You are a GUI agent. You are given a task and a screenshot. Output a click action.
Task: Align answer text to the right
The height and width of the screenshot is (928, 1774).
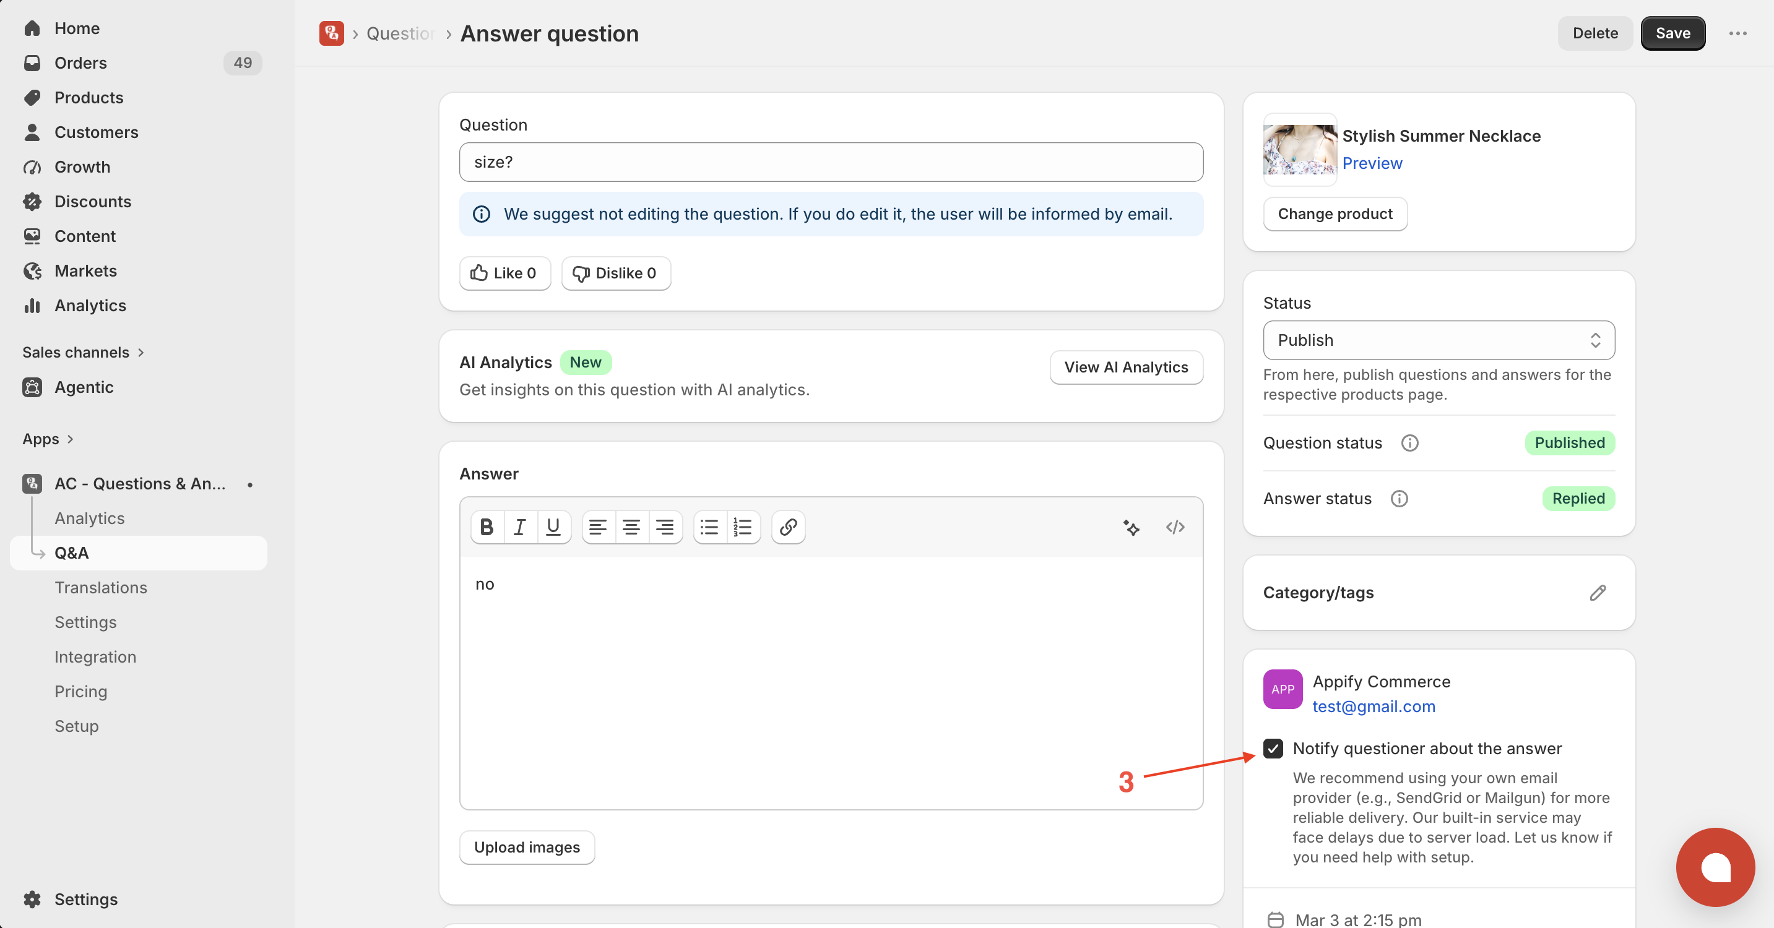click(665, 527)
